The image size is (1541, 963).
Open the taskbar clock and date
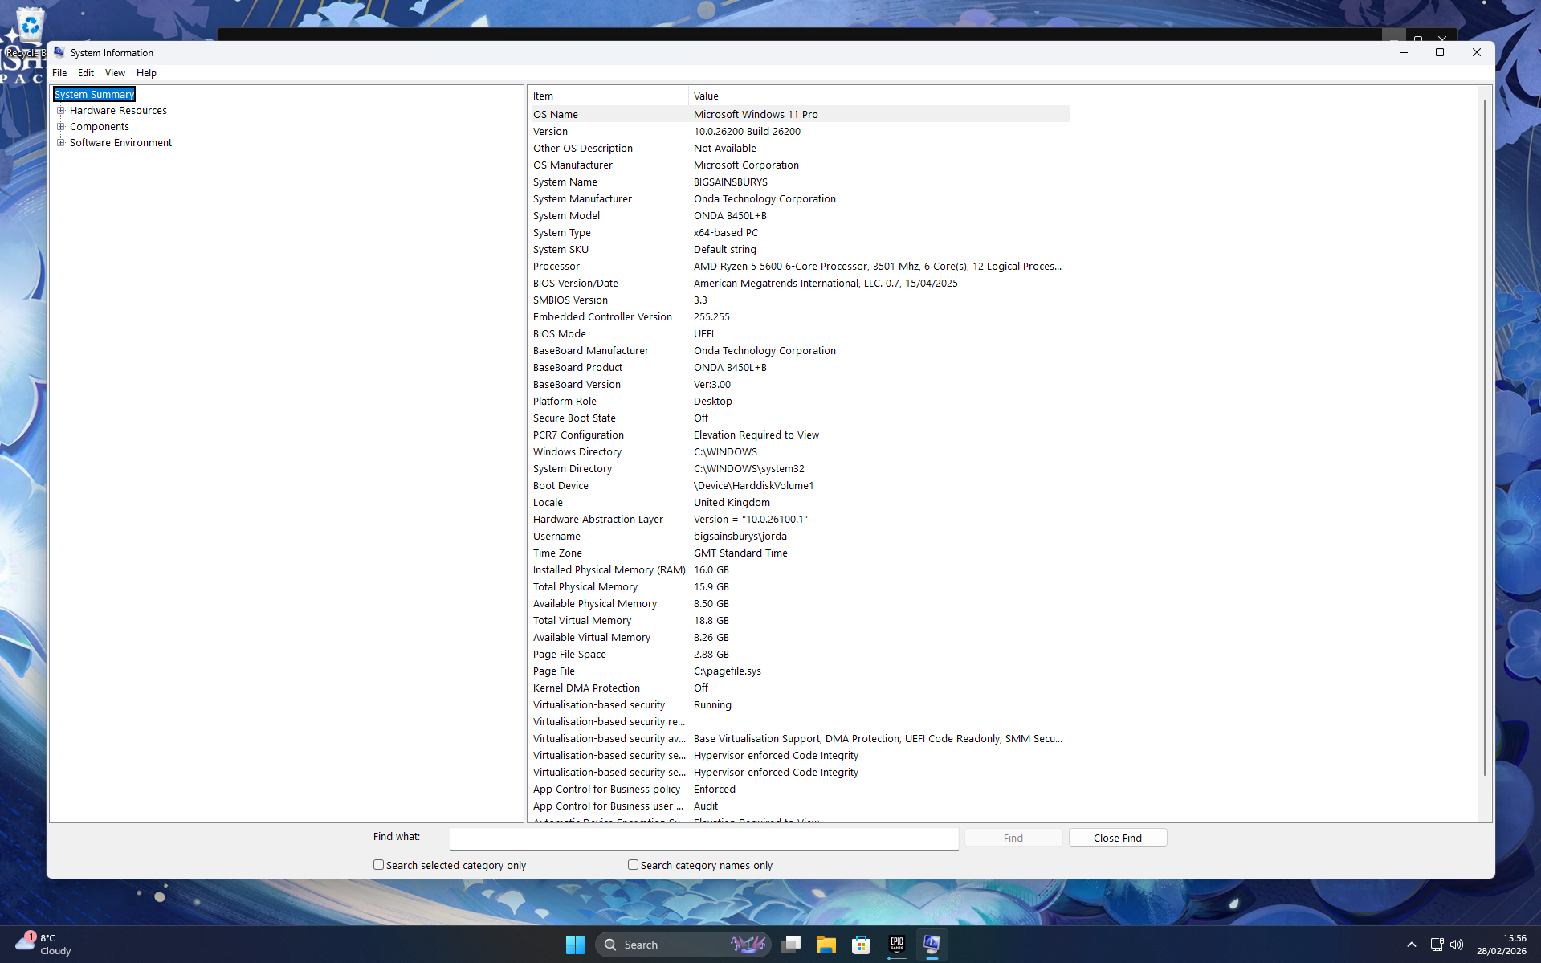coord(1502,945)
